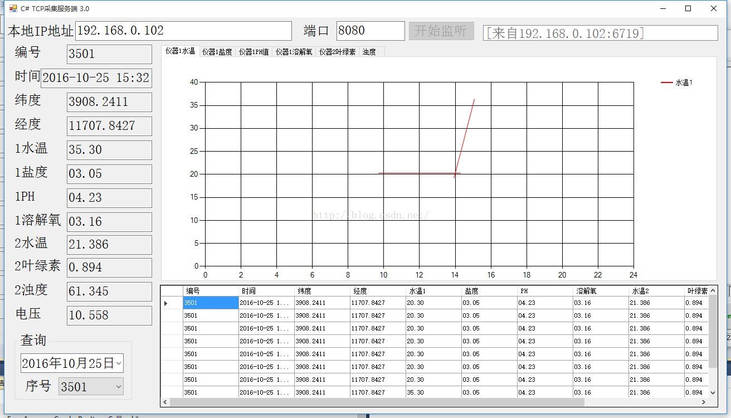This screenshot has height=418, width=731.
Task: Open the 仪器1PH值 tab
Action: [x=254, y=52]
